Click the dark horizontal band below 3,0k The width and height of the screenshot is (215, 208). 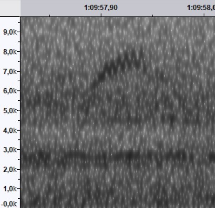pos(118,156)
